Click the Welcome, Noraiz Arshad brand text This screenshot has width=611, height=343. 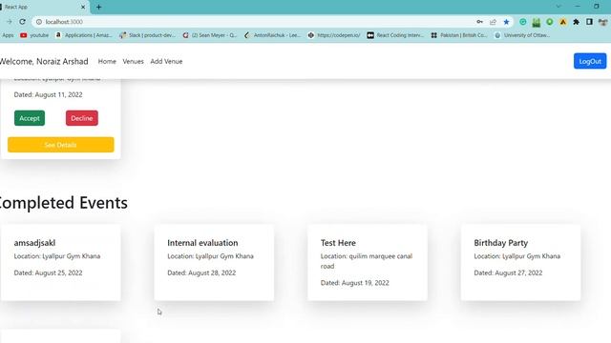click(x=44, y=61)
